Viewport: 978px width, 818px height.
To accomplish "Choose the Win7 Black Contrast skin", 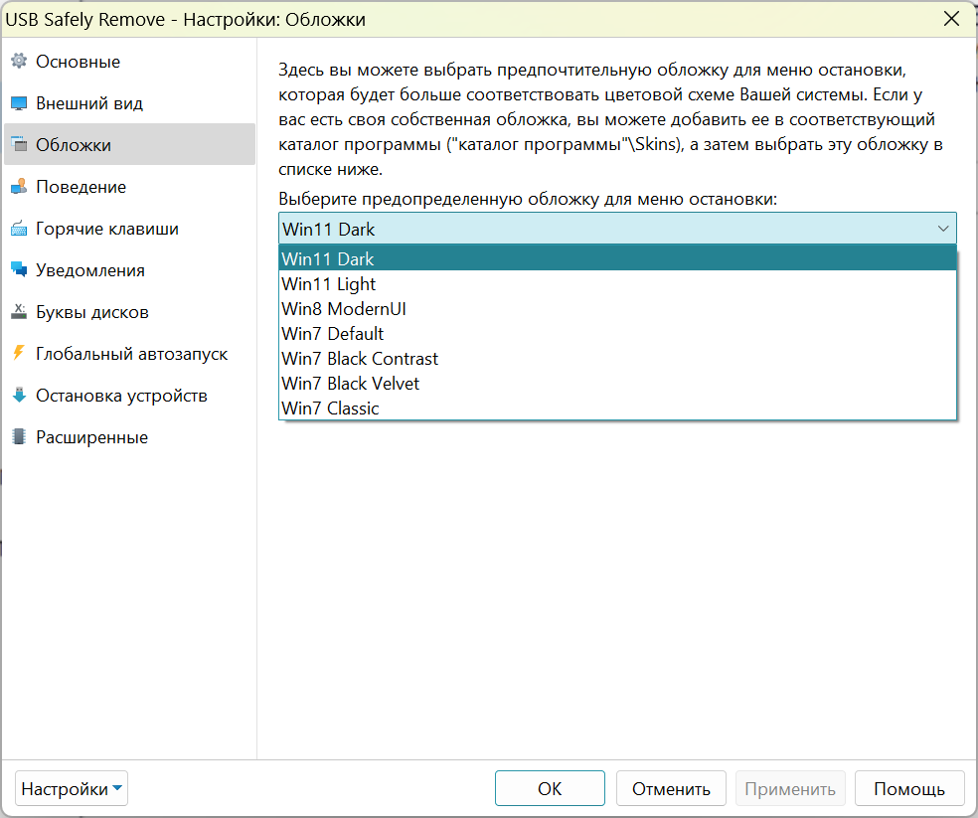I will [617, 359].
